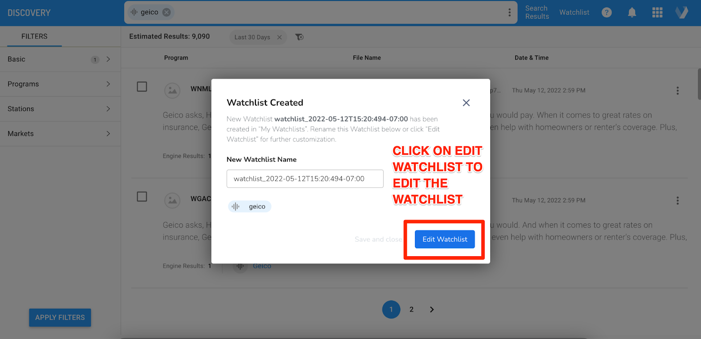Open the help question mark icon

pyautogui.click(x=607, y=12)
